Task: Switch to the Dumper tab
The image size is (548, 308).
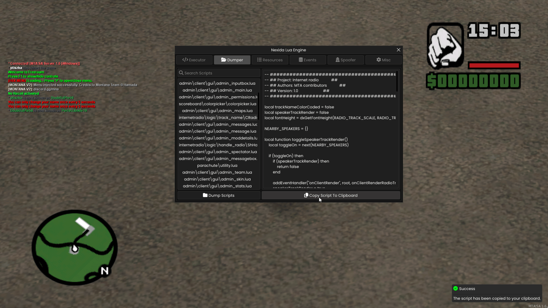Action: pyautogui.click(x=232, y=60)
